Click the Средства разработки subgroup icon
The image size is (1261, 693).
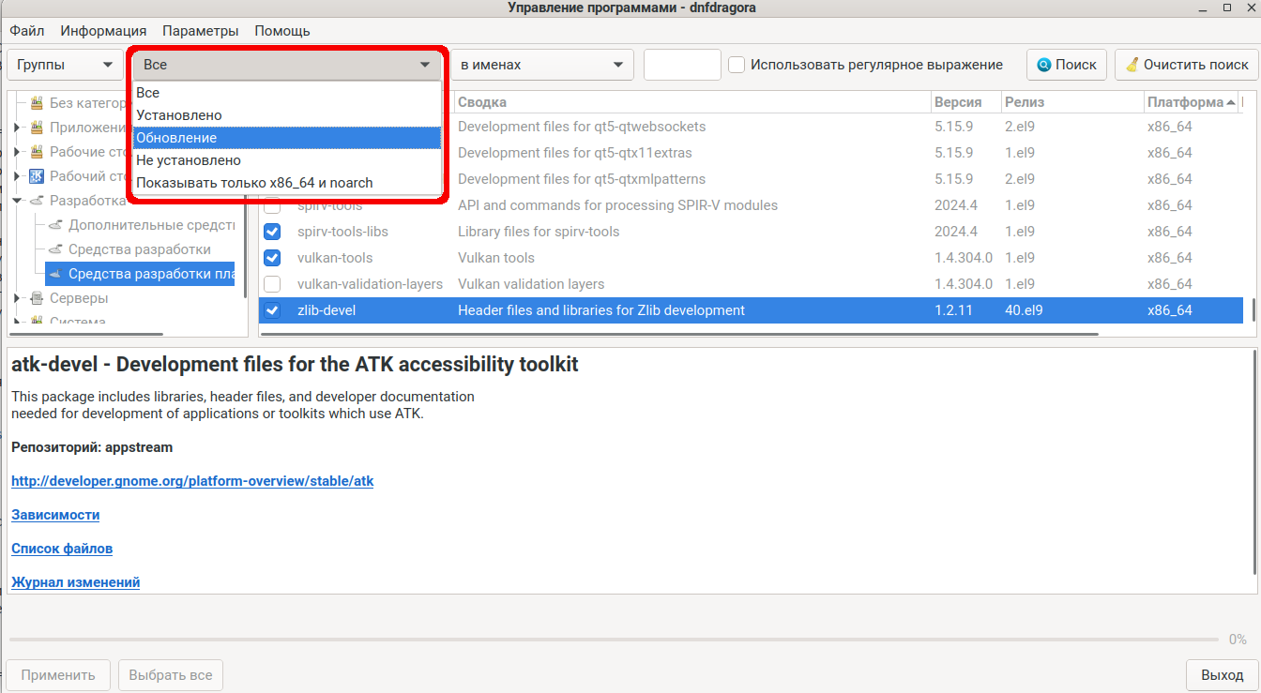point(56,249)
